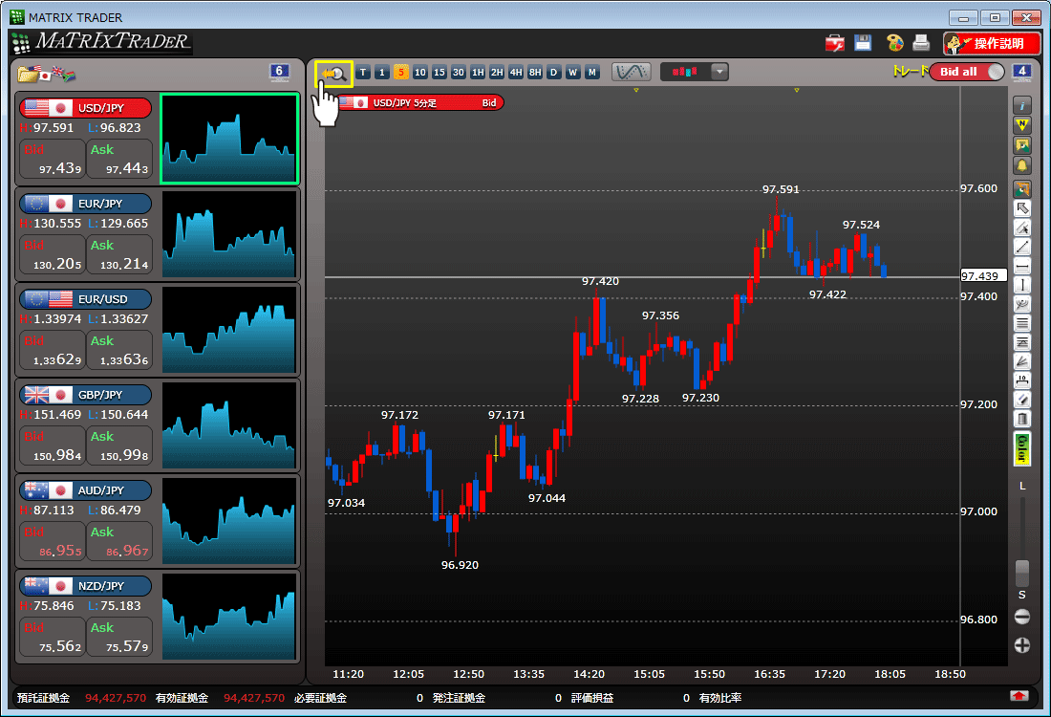Click the USD/JPY 5分足 Bid chart label
The width and height of the screenshot is (1051, 717).
tap(421, 102)
